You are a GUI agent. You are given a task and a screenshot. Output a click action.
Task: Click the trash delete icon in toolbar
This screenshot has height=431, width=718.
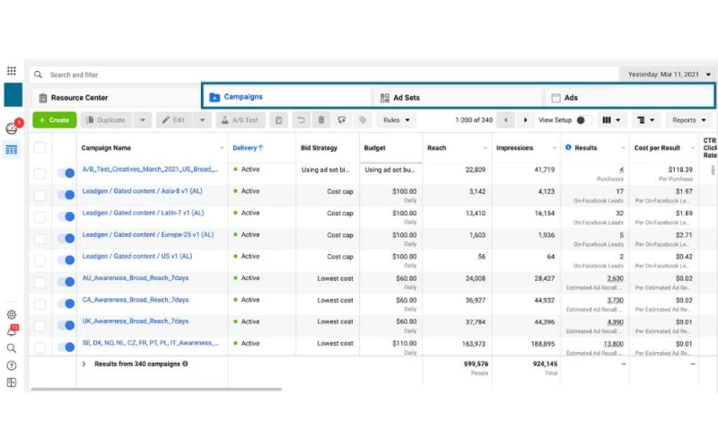pos(321,119)
